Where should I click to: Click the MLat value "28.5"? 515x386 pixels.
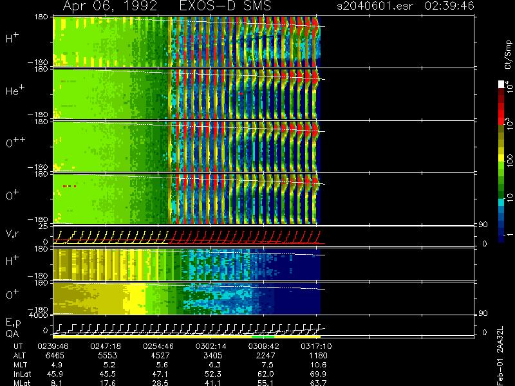160,383
